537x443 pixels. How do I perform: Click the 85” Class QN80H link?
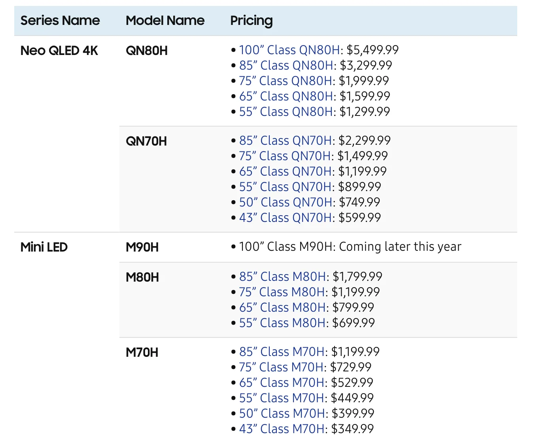(x=286, y=66)
